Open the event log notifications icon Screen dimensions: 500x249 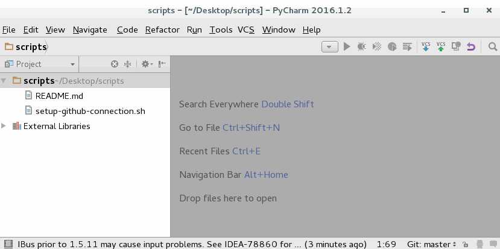[493, 245]
